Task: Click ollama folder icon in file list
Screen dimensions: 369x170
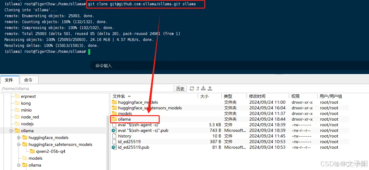Action: [114, 119]
